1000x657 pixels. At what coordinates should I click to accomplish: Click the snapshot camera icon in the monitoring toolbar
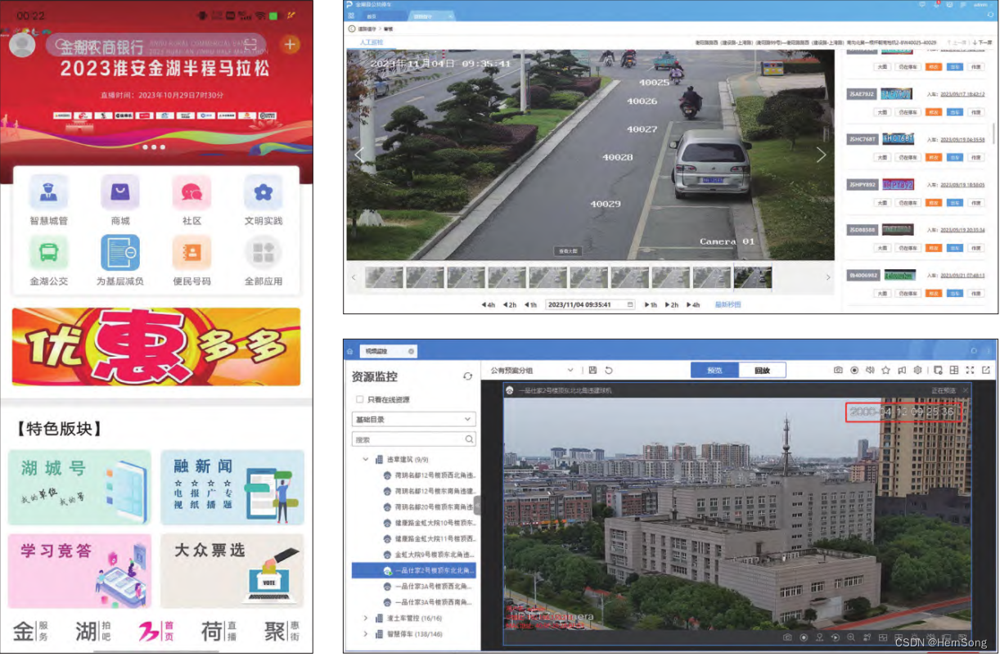838,371
